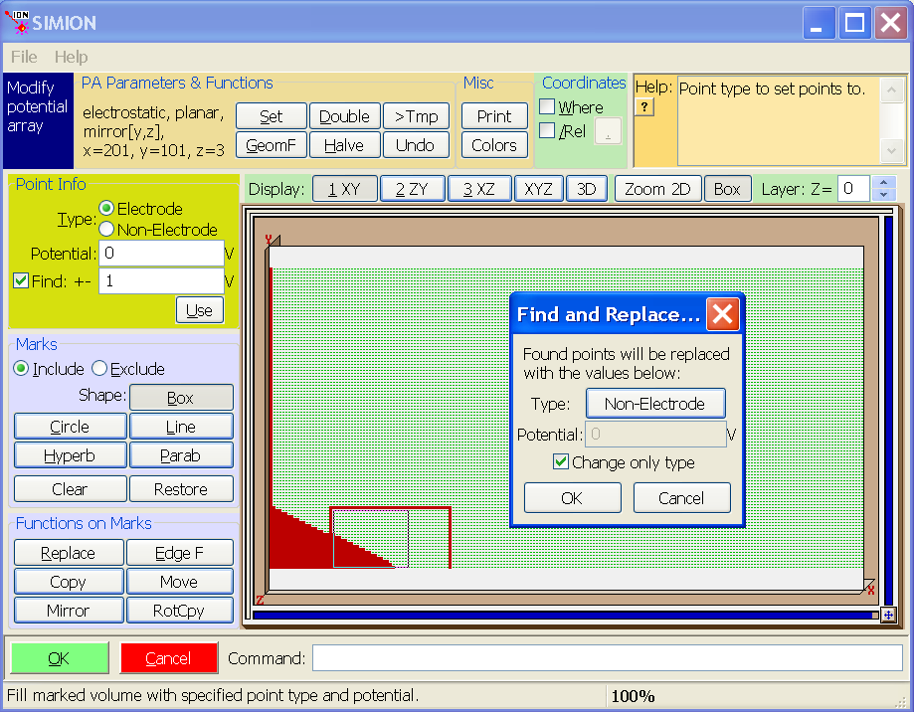Image resolution: width=914 pixels, height=712 pixels.
Task: Click the question mark help icon
Action: (x=644, y=107)
